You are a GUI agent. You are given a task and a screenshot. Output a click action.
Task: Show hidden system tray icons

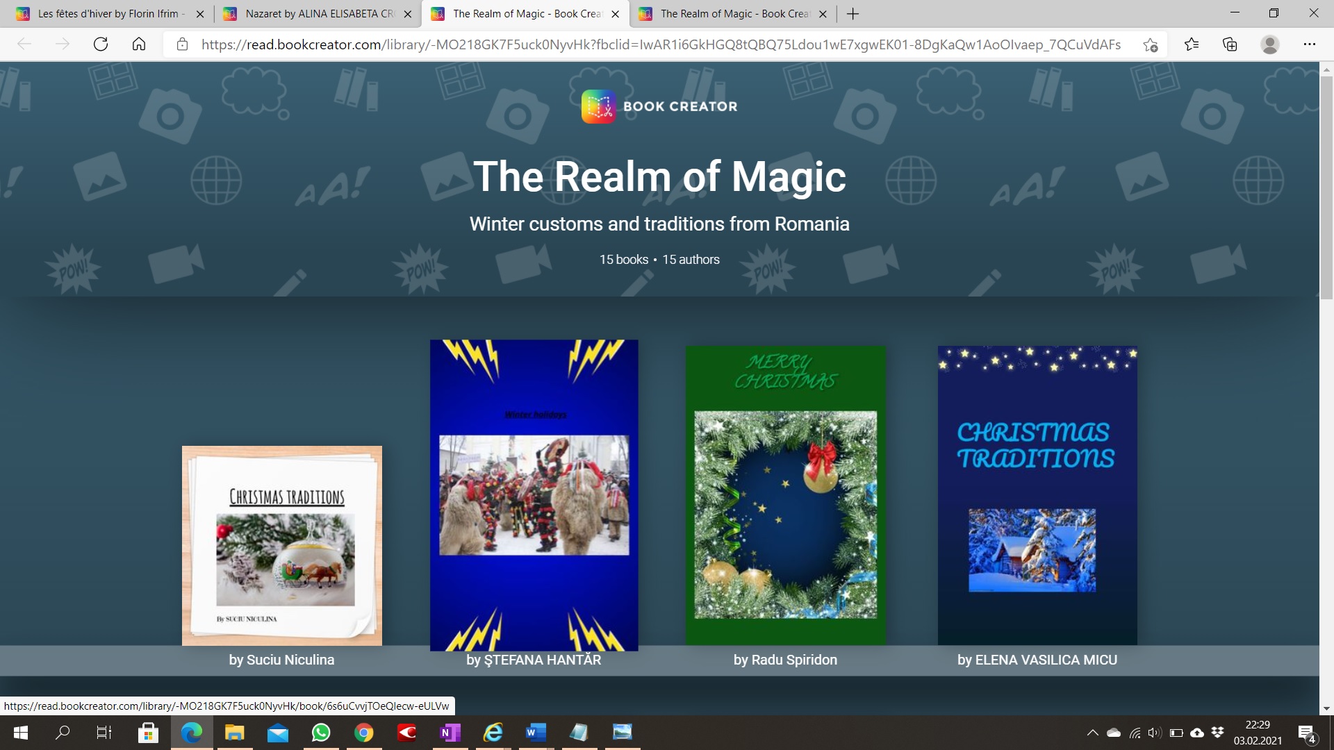(1092, 733)
